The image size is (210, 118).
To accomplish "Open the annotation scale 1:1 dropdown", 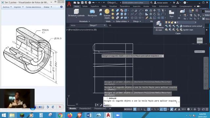I will click(183, 109).
